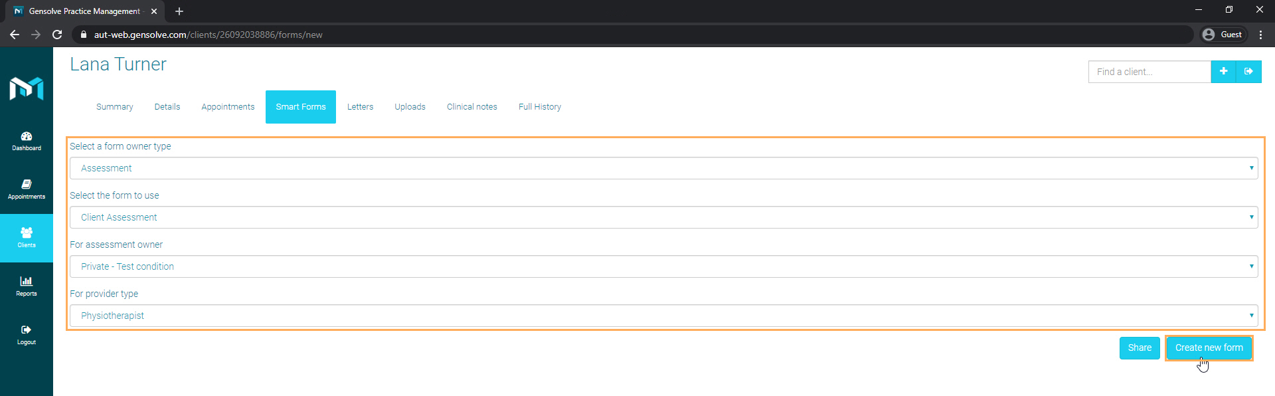The image size is (1275, 396).
Task: Click the Logout sidebar icon
Action: (x=27, y=335)
